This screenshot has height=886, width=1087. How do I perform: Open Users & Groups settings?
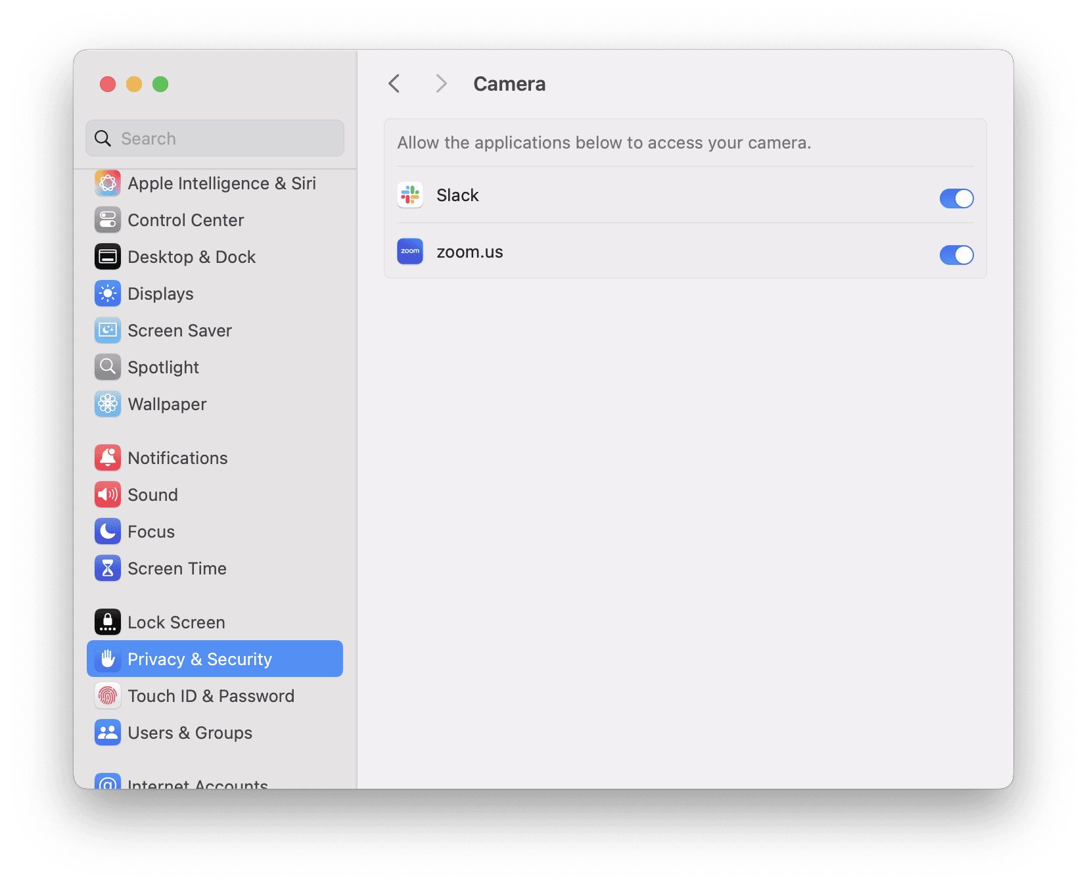coord(190,732)
